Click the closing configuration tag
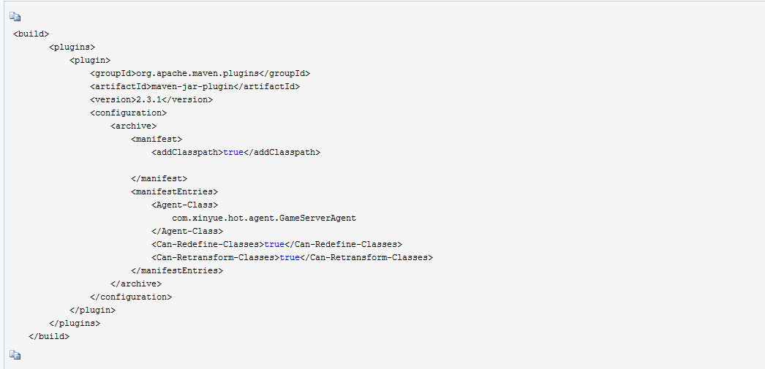 [x=131, y=297]
